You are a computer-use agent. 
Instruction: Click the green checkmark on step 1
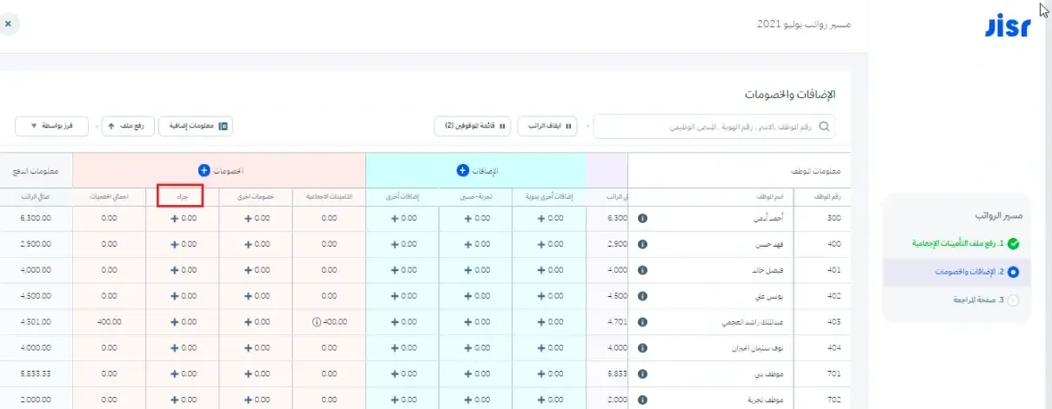1013,244
